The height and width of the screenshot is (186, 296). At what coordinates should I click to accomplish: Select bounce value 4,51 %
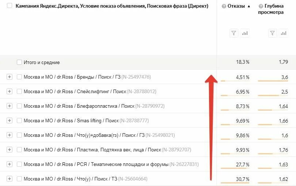pos(243,77)
